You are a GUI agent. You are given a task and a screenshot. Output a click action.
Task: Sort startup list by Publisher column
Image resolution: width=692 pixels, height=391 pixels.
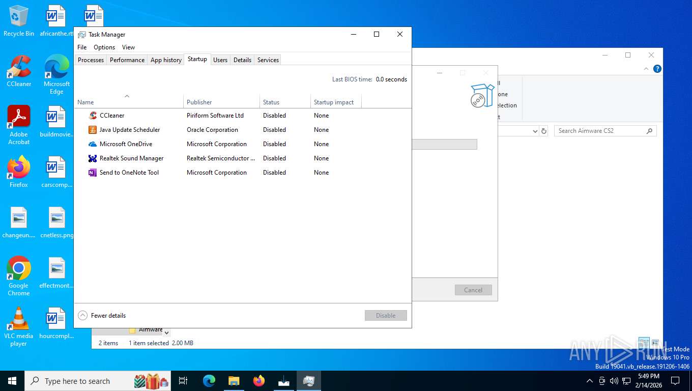(221, 101)
